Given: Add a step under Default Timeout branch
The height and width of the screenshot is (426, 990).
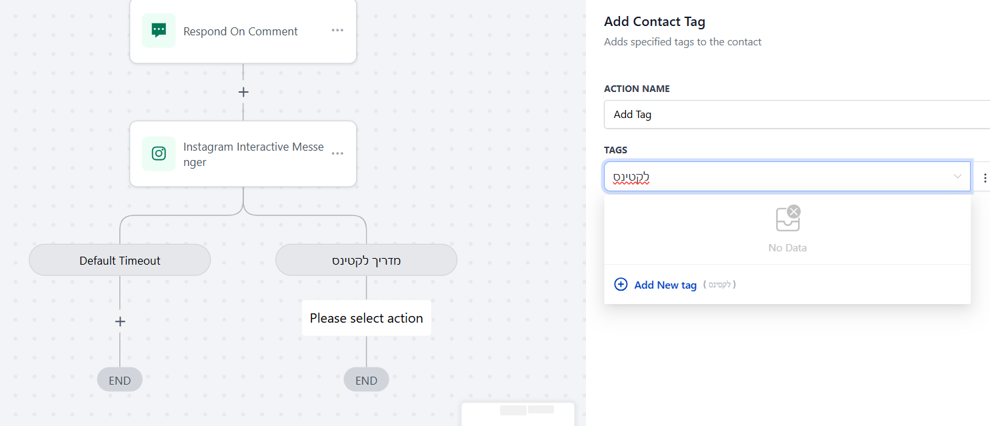Looking at the screenshot, I should click(x=120, y=321).
